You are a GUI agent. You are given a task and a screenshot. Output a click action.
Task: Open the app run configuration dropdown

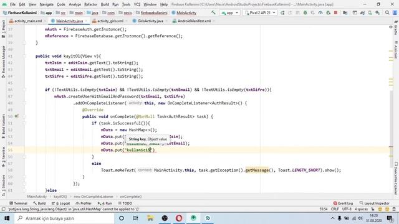coord(230,12)
